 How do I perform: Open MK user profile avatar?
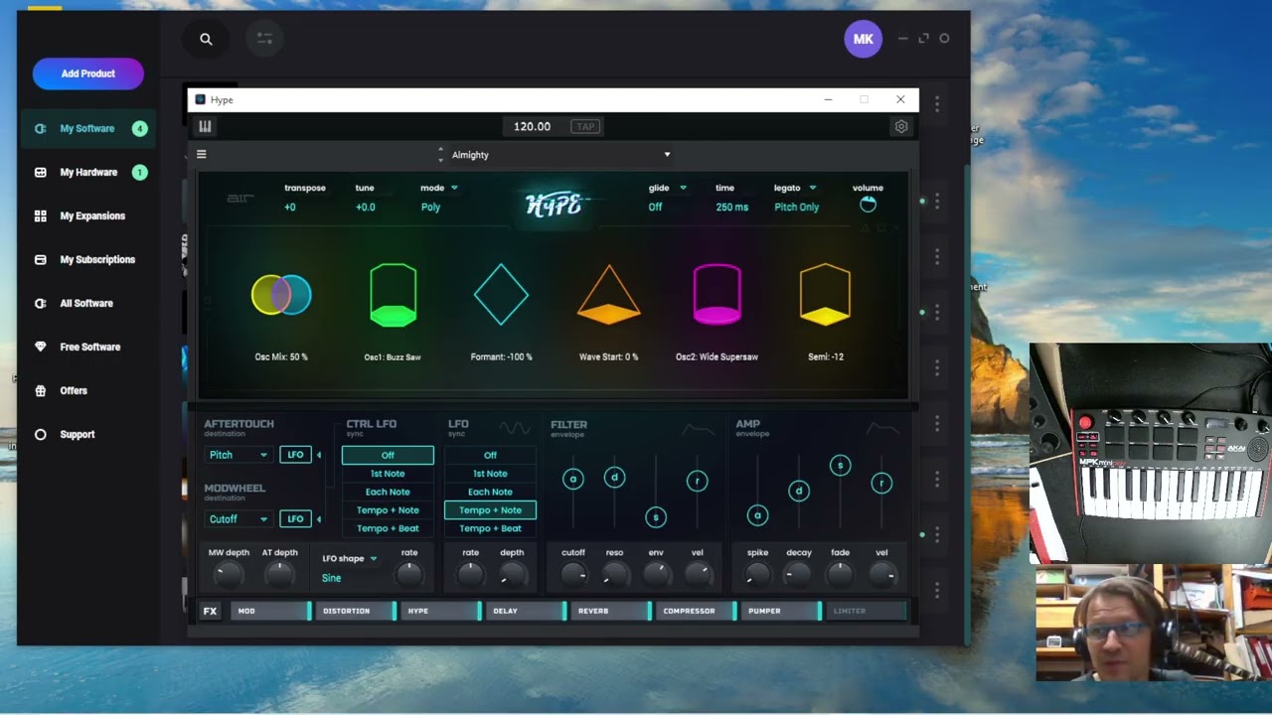[x=863, y=39]
